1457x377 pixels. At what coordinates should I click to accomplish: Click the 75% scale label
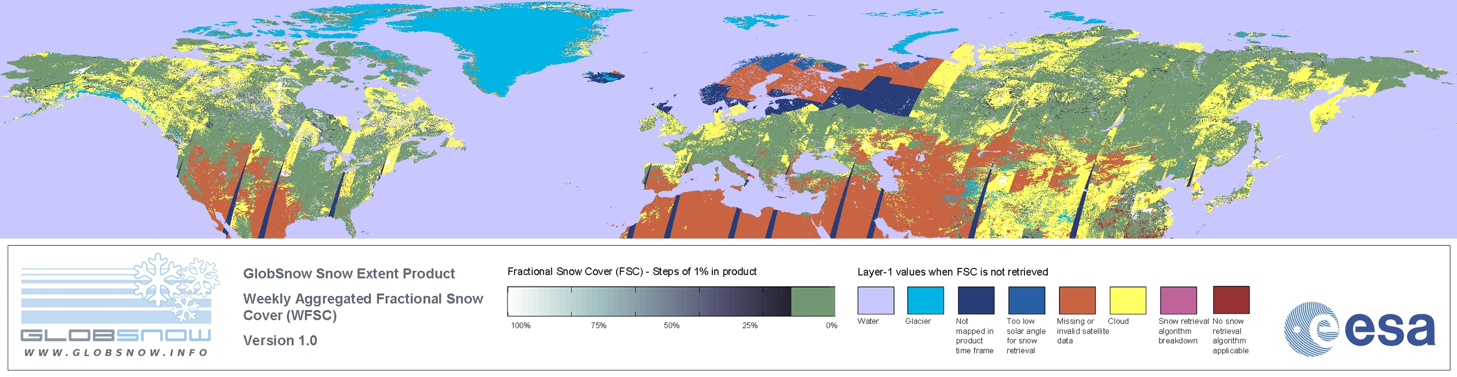tap(598, 325)
